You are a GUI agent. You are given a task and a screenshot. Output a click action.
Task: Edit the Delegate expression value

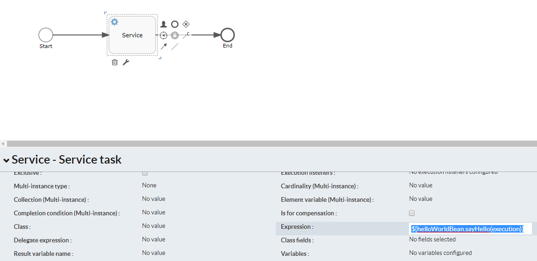pos(154,240)
